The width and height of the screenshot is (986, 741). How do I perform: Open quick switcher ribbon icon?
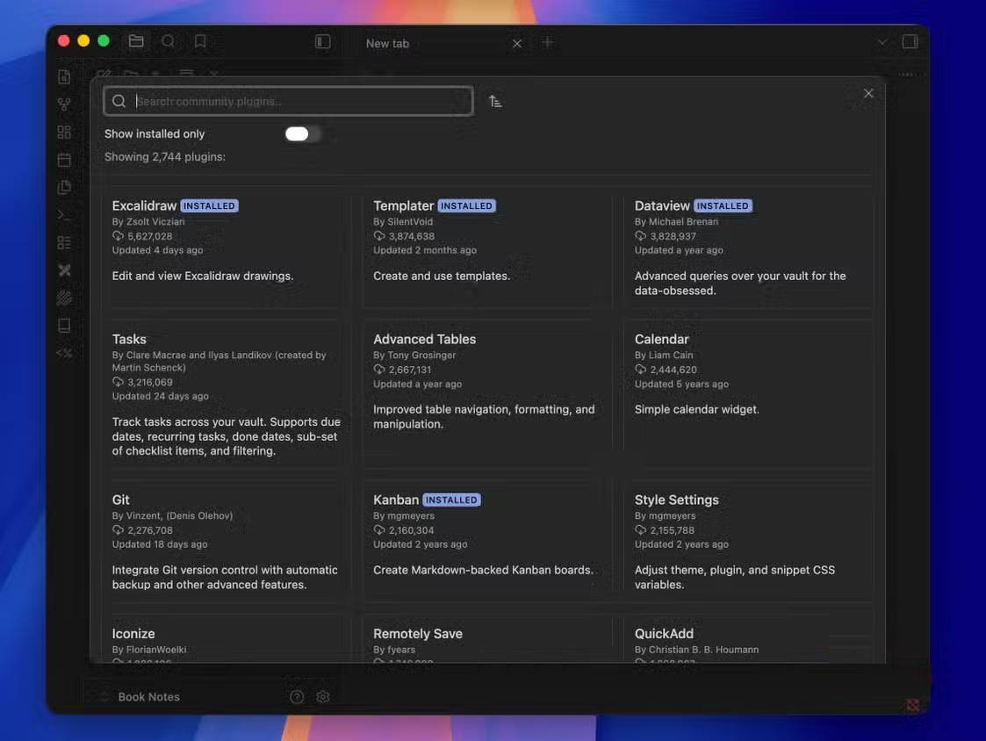click(64, 76)
